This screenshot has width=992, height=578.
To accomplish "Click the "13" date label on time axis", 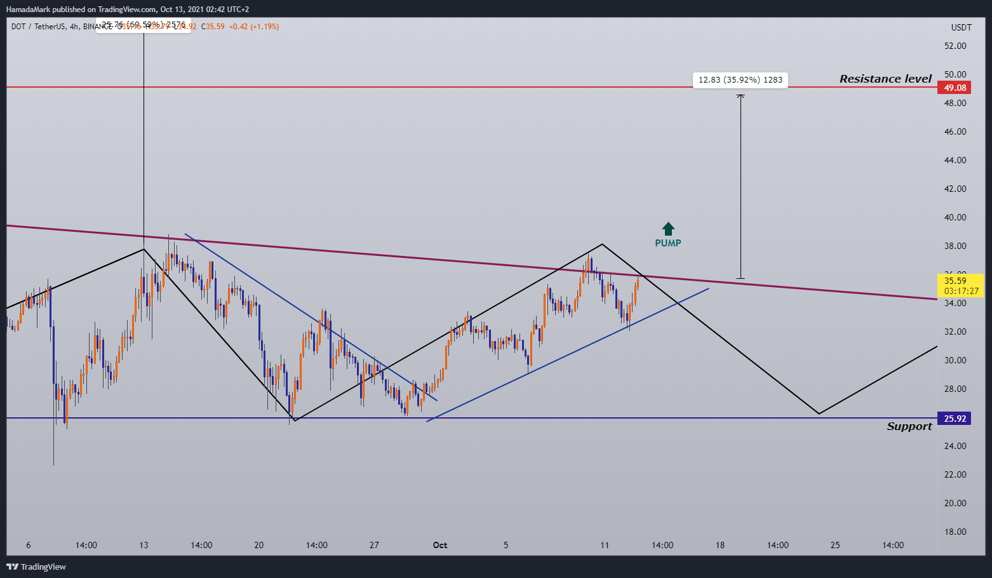I will 144,545.
